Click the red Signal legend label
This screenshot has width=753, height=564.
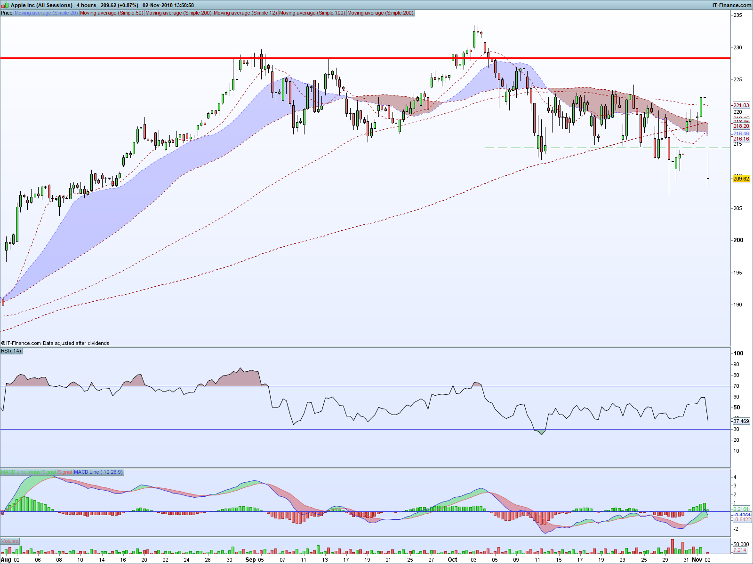click(65, 472)
